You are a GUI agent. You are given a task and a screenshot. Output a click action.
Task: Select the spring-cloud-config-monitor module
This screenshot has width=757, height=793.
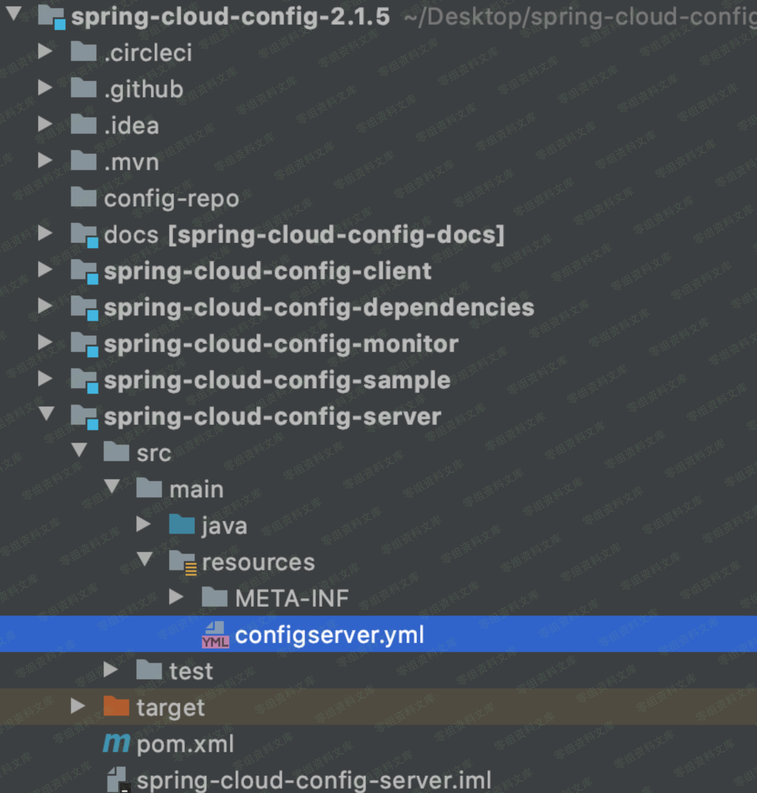[x=281, y=344]
